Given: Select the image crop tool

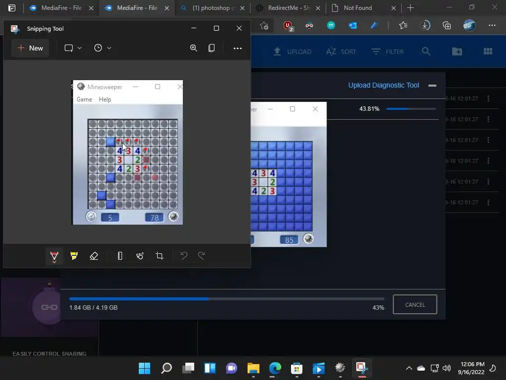Looking at the screenshot, I should (x=160, y=256).
